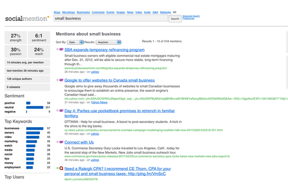Click sentiment dot for Google Canada result
The height and width of the screenshot is (192, 288).
[58, 80]
